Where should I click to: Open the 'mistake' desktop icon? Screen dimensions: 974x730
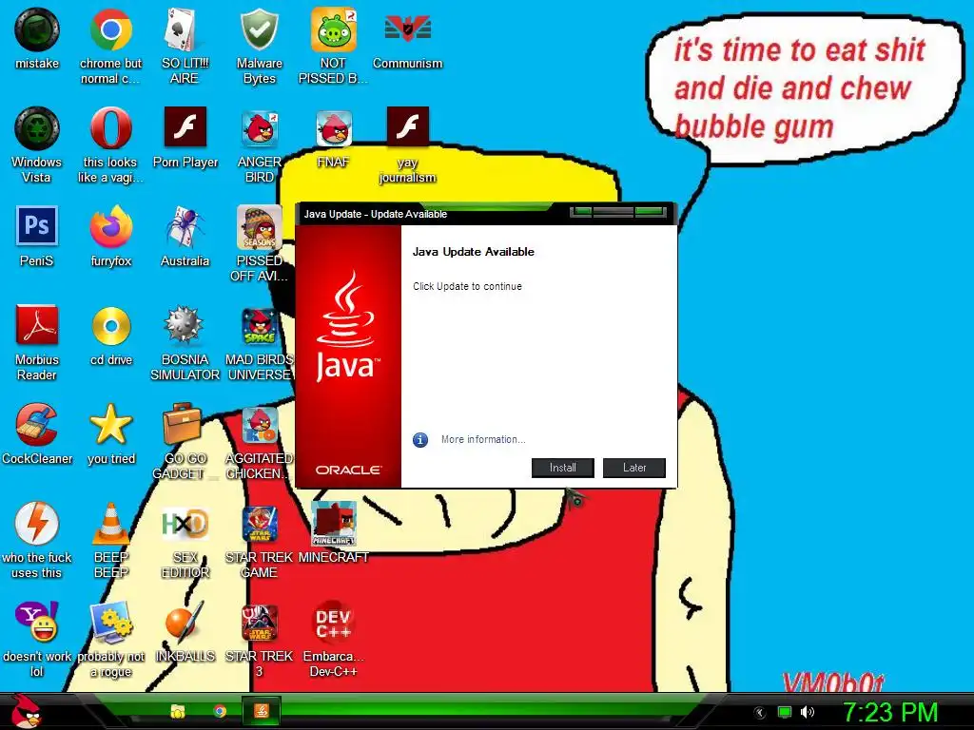pos(37,38)
